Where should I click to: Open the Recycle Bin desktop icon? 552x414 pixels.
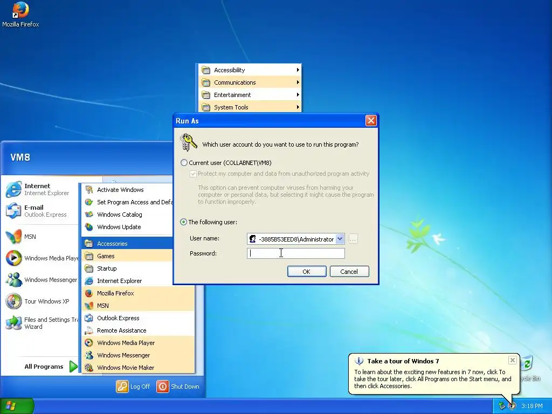click(x=528, y=363)
